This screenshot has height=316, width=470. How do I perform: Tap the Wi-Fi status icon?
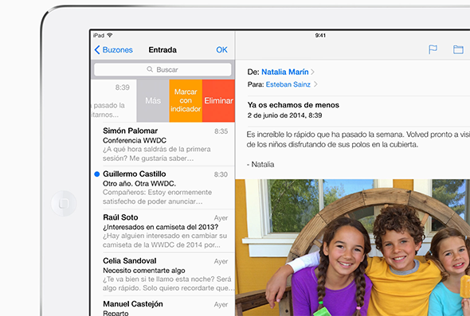[x=110, y=35]
